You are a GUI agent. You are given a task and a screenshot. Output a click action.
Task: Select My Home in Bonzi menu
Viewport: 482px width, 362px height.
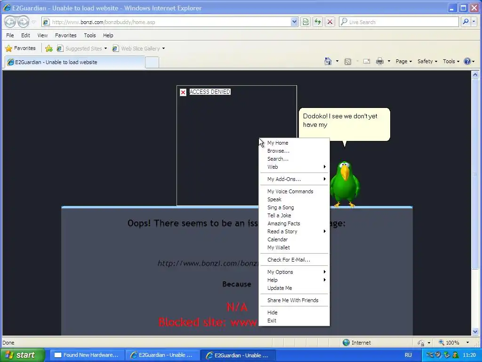[295, 143]
